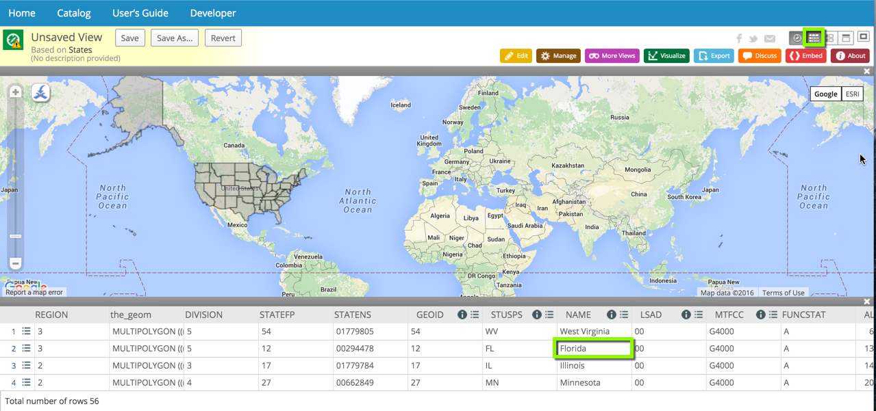Share this view on Facebook
876x411 pixels.
(740, 39)
